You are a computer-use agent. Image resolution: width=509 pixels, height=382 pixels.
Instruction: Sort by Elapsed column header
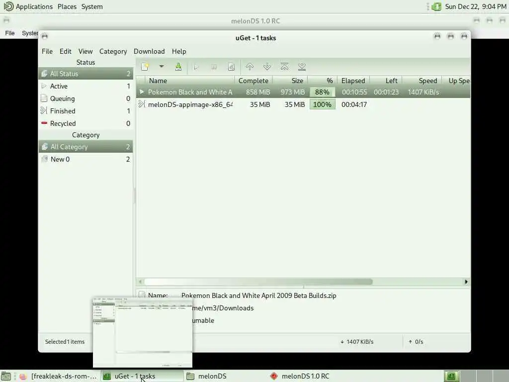pyautogui.click(x=353, y=81)
